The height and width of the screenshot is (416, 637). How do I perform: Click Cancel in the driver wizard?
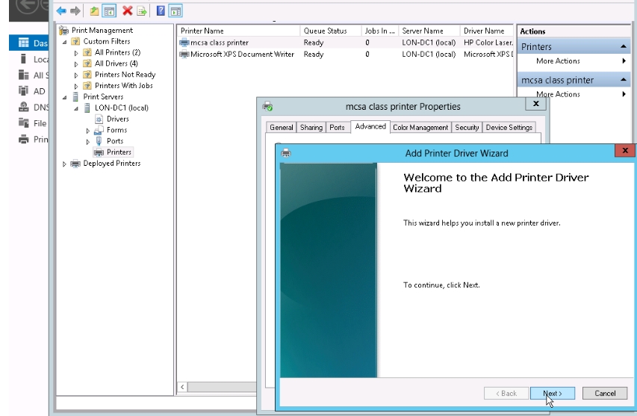[605, 394]
